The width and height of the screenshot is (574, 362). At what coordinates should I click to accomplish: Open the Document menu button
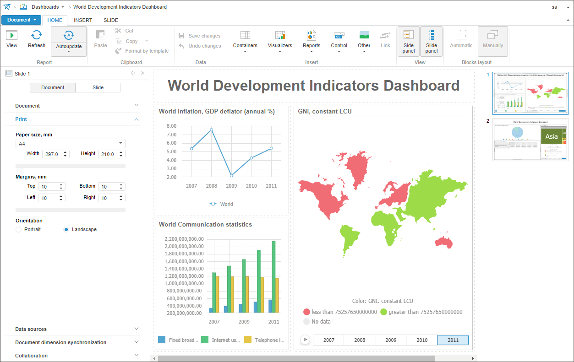click(x=21, y=20)
